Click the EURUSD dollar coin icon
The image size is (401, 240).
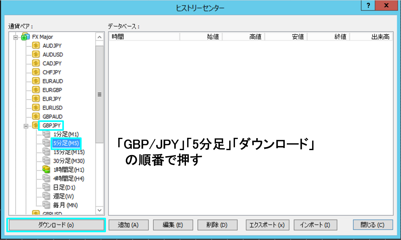pos(36,108)
